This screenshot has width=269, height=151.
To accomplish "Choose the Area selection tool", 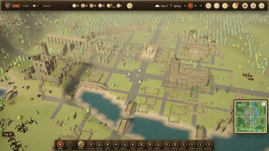I will click(x=69, y=145).
